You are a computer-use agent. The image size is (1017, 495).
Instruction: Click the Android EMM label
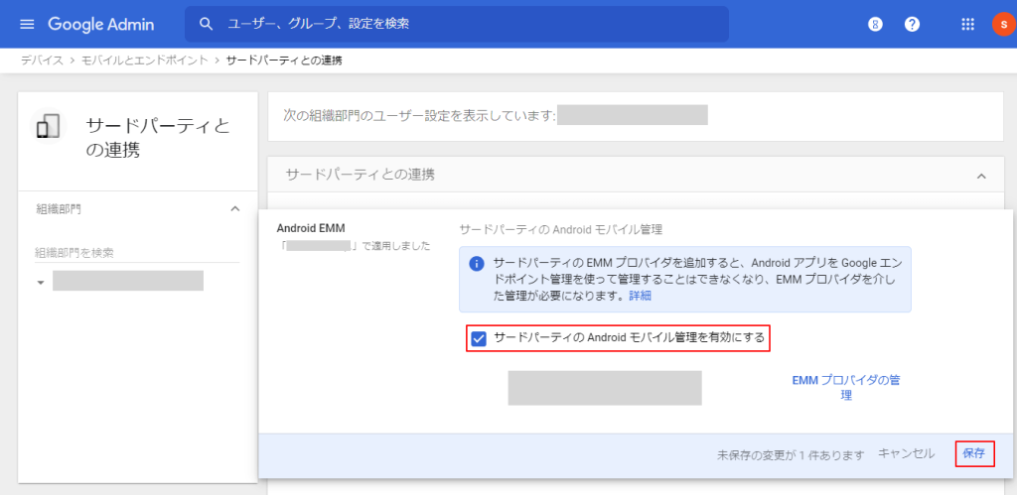pyautogui.click(x=311, y=228)
